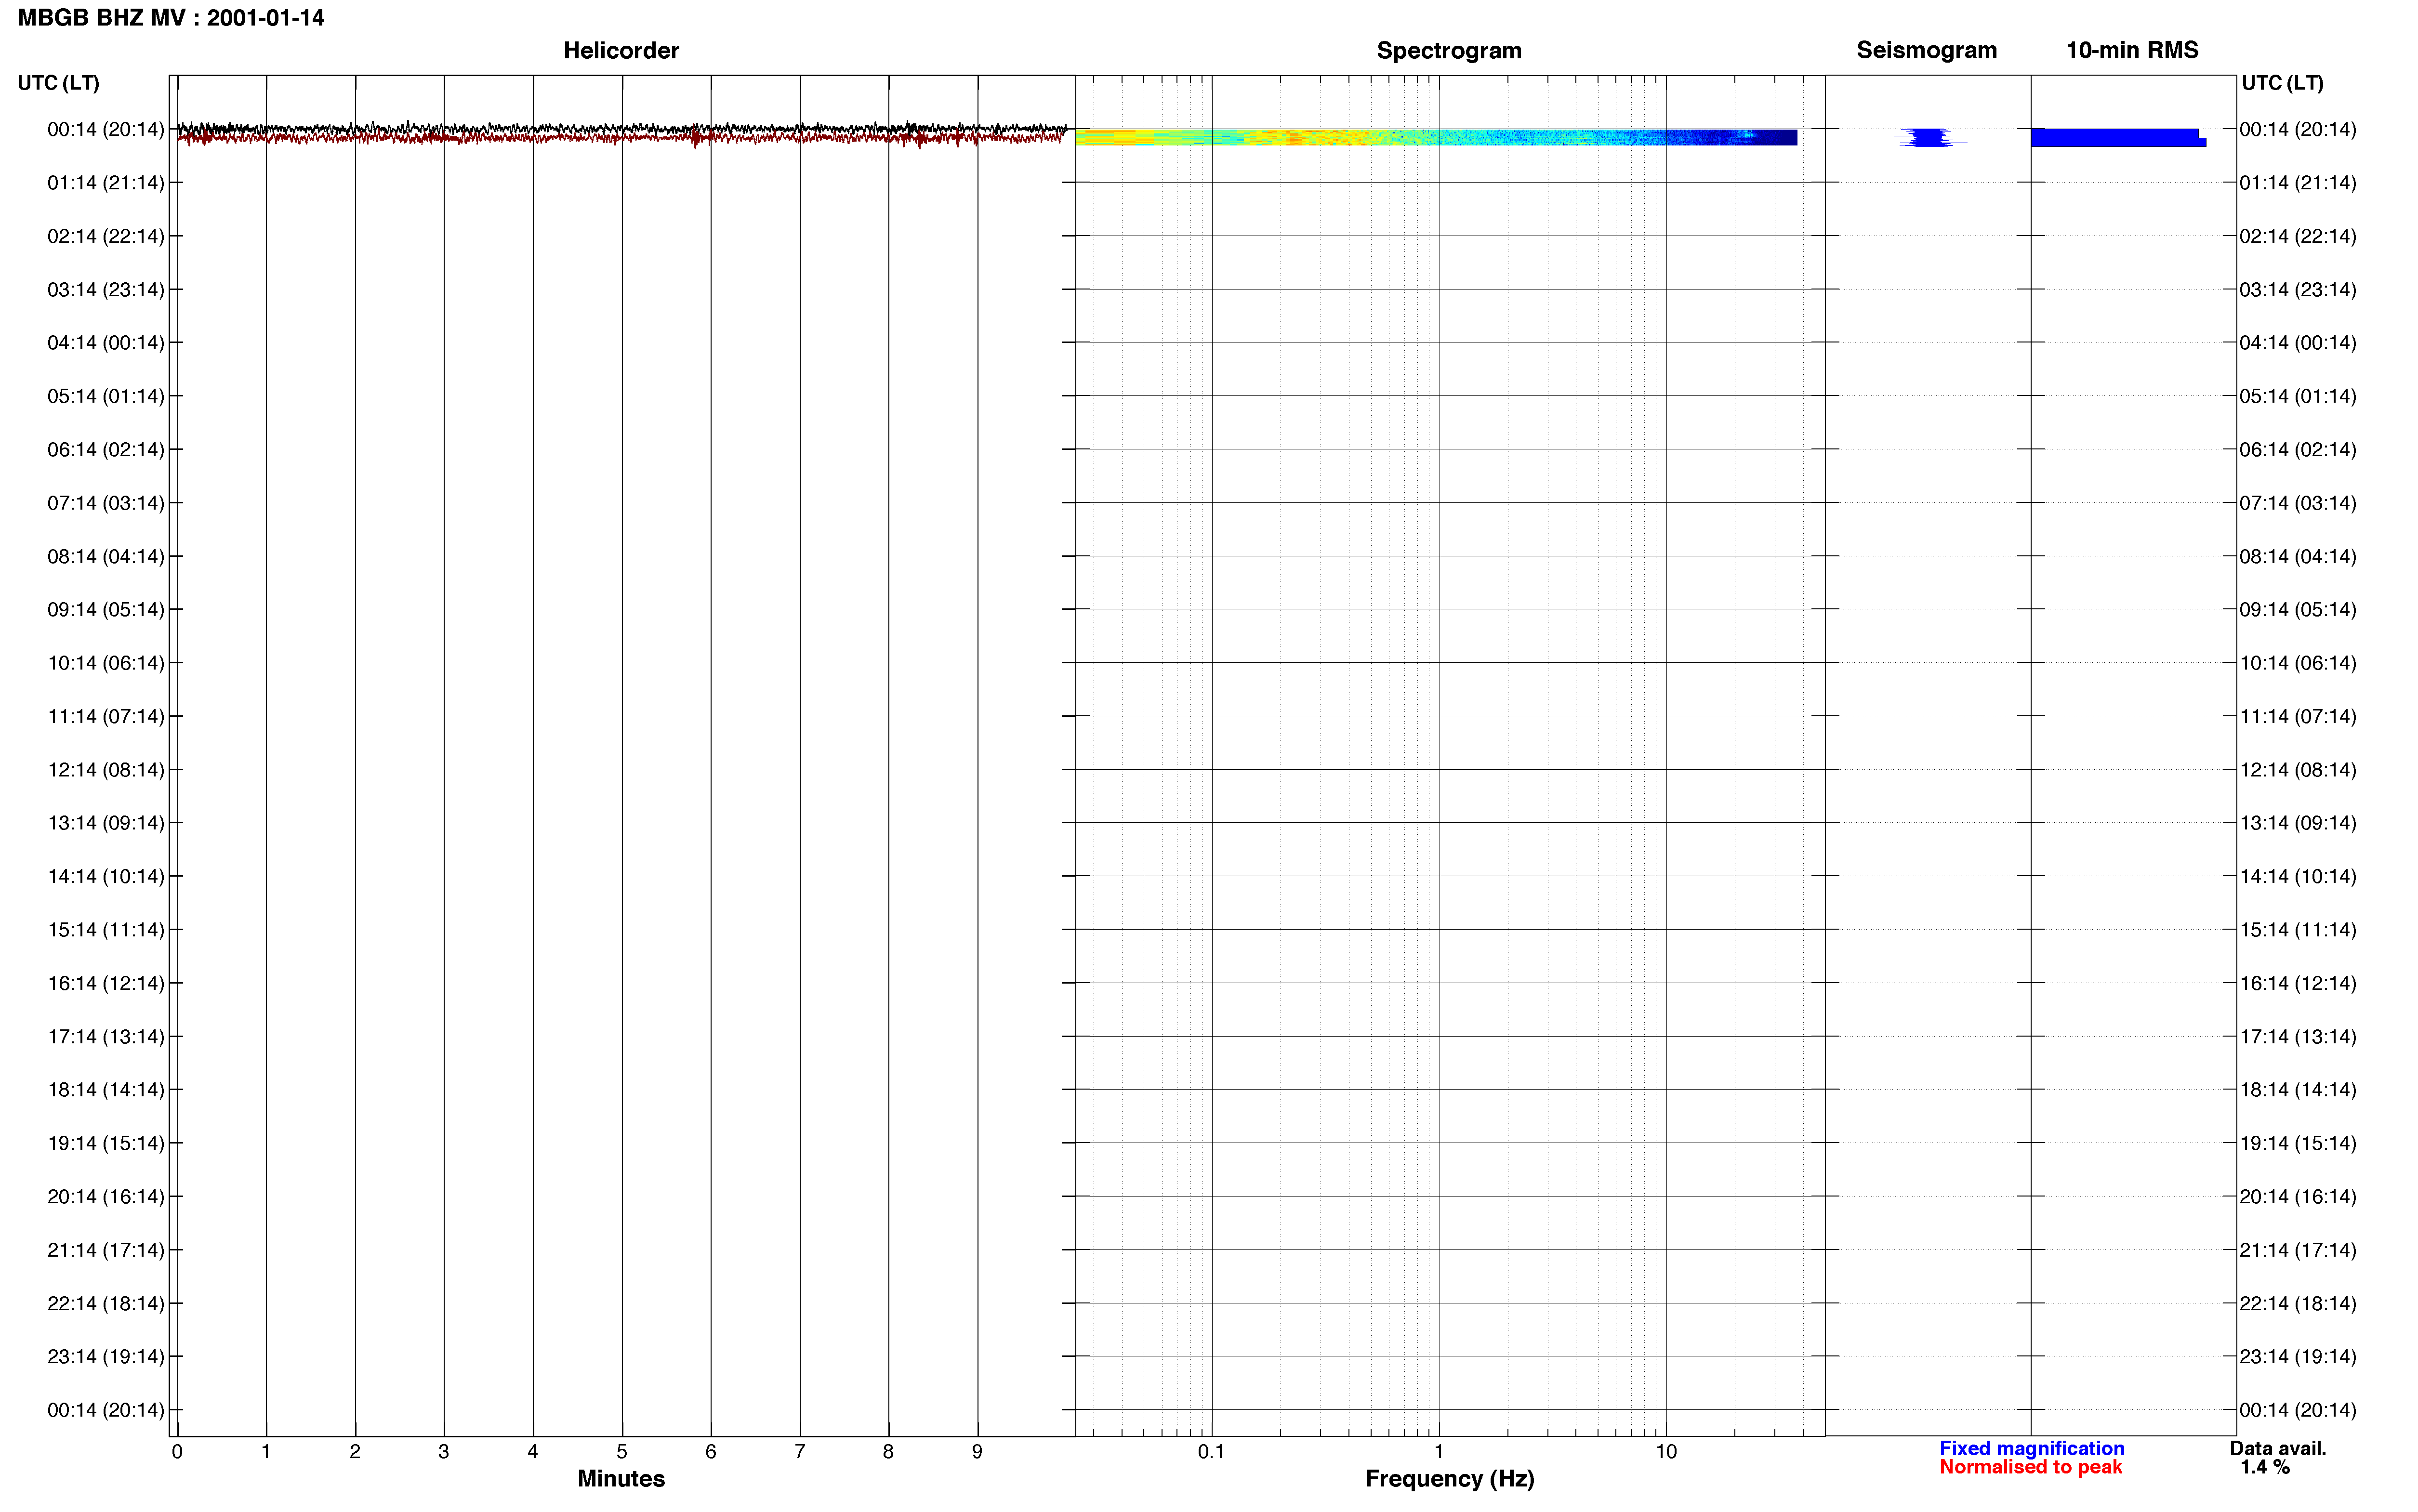Click '23:14 (19:14)' on the left time axis
Viewport: 2418px width, 1512px height.
106,1357
